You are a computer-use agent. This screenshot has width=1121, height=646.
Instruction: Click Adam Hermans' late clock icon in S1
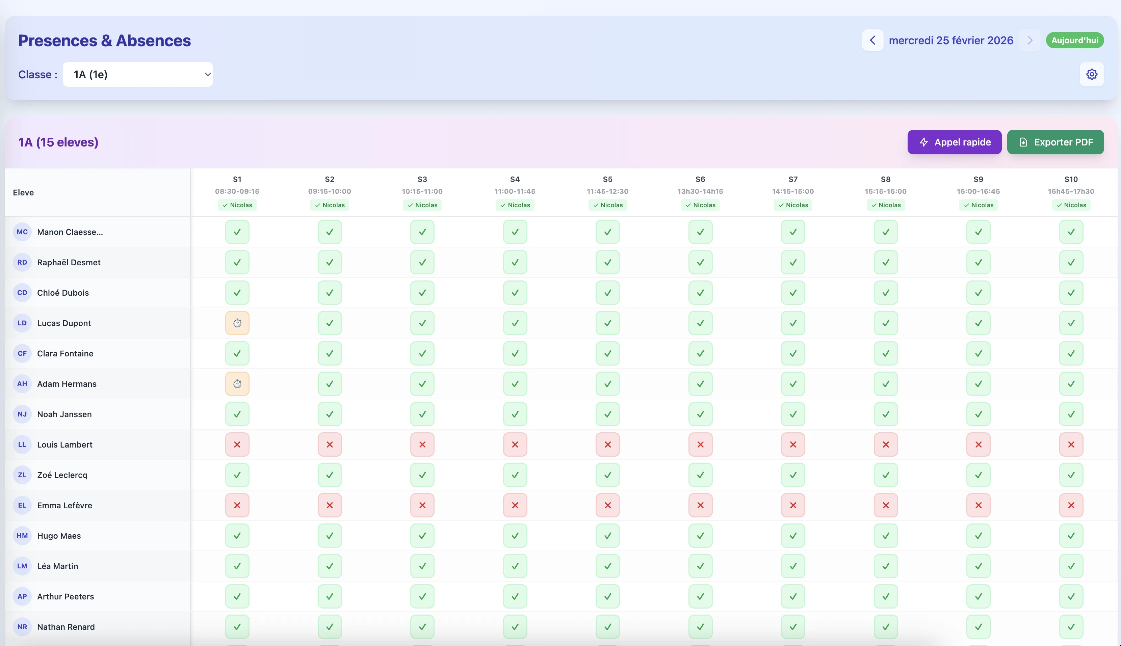tap(237, 384)
